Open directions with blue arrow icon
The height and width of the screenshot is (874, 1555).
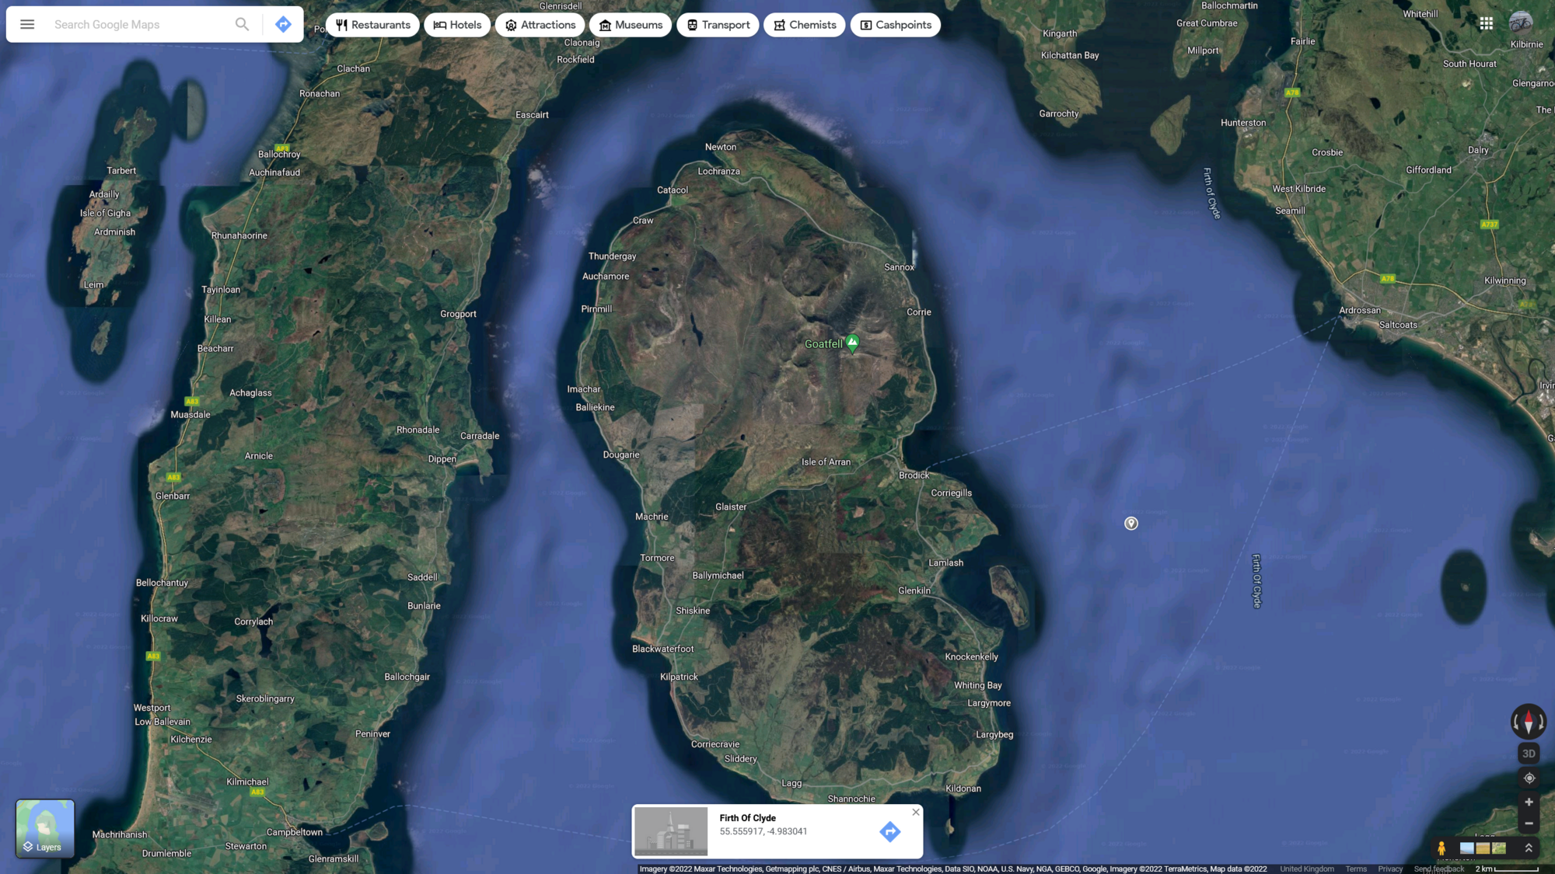click(283, 24)
